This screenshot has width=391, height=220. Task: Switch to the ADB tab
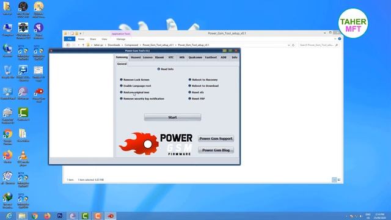click(x=224, y=57)
